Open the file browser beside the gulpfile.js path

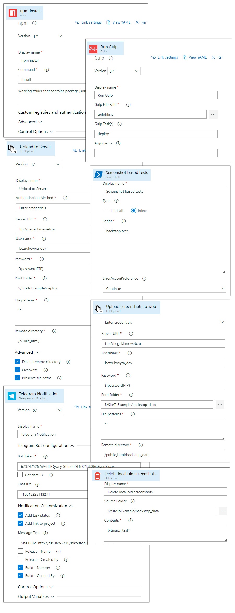point(213,114)
